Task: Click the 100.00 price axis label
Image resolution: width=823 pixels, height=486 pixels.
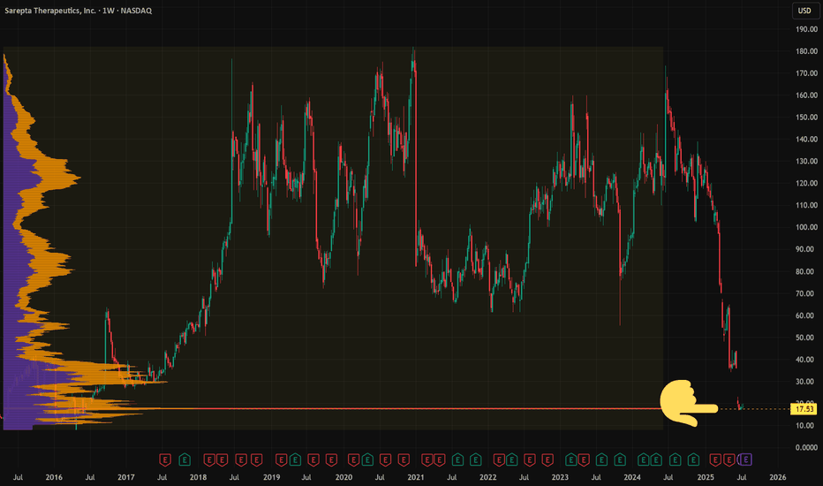Action: pyautogui.click(x=806, y=227)
